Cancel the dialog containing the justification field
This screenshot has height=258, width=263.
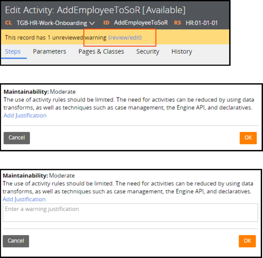tap(16, 241)
